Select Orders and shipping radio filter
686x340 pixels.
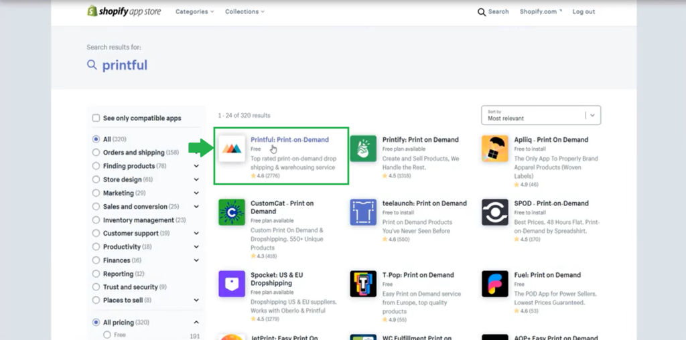pyautogui.click(x=96, y=153)
